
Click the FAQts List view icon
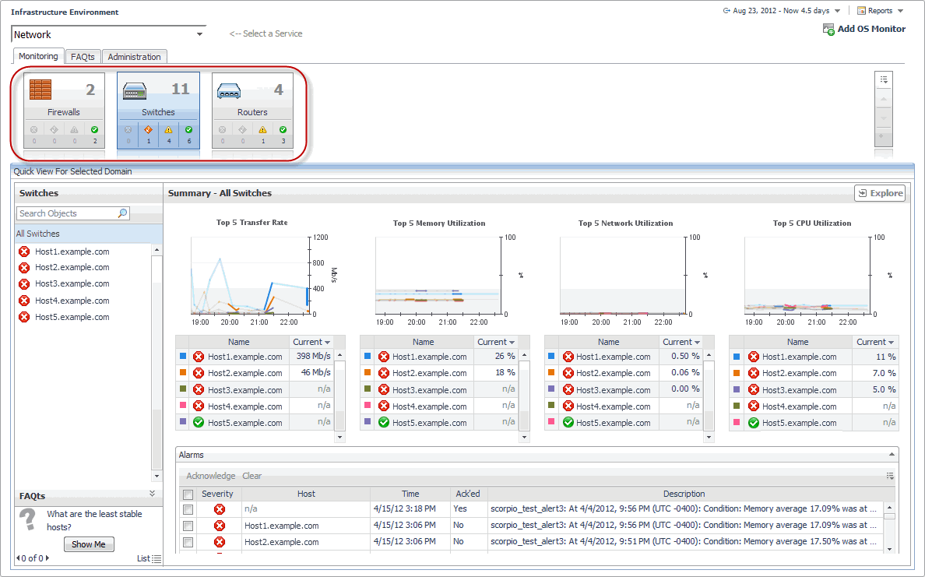pyautogui.click(x=157, y=558)
